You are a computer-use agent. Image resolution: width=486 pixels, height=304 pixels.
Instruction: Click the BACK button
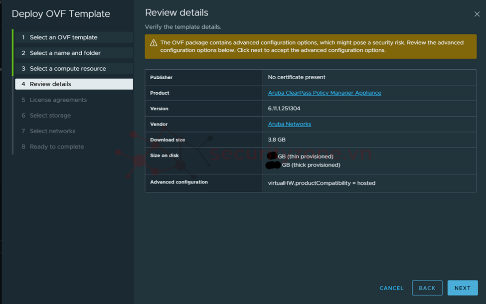coord(427,288)
